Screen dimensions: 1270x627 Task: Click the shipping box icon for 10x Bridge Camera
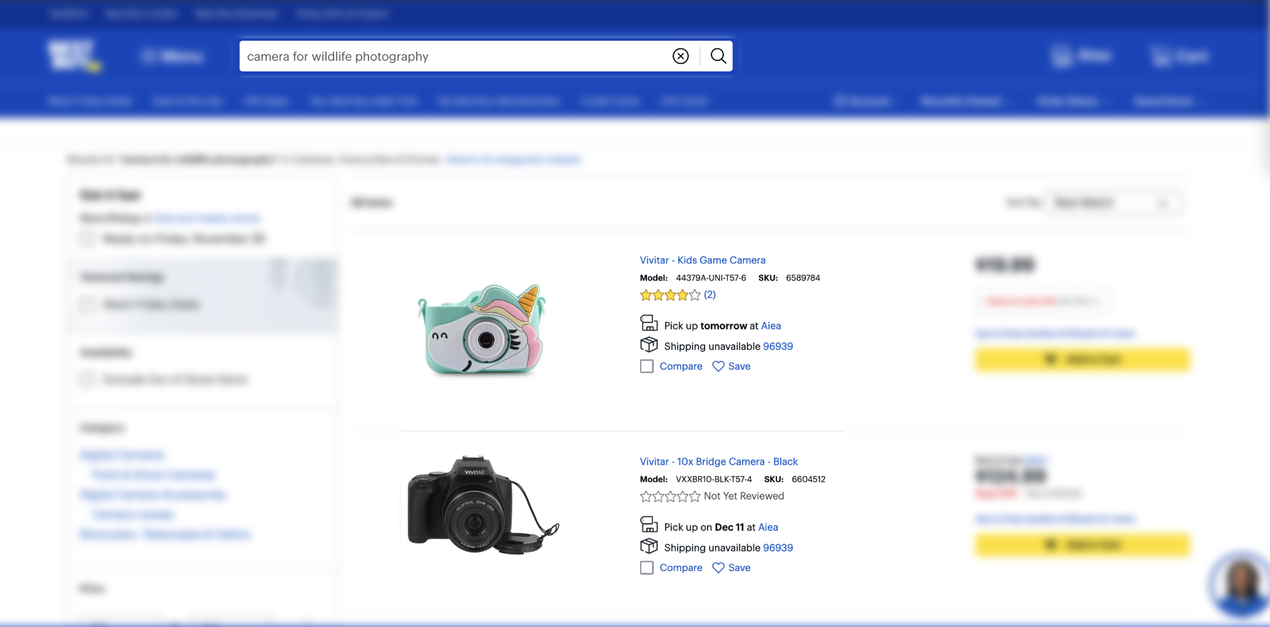(x=649, y=546)
